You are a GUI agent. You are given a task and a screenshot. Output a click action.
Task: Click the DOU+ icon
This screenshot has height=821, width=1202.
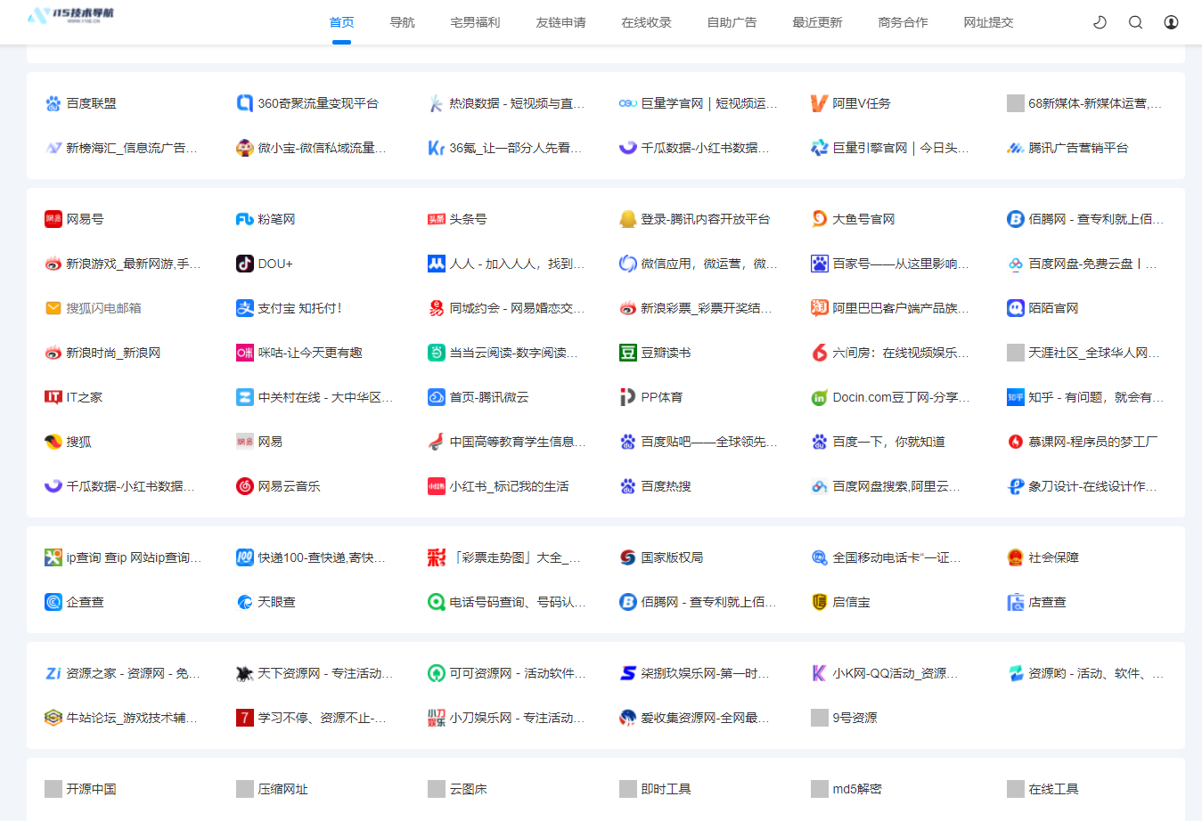click(x=244, y=263)
